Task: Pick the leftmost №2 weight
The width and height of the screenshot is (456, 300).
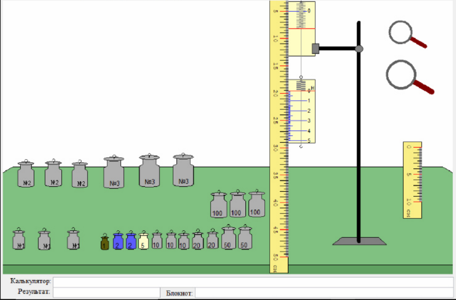Action: click(x=26, y=174)
